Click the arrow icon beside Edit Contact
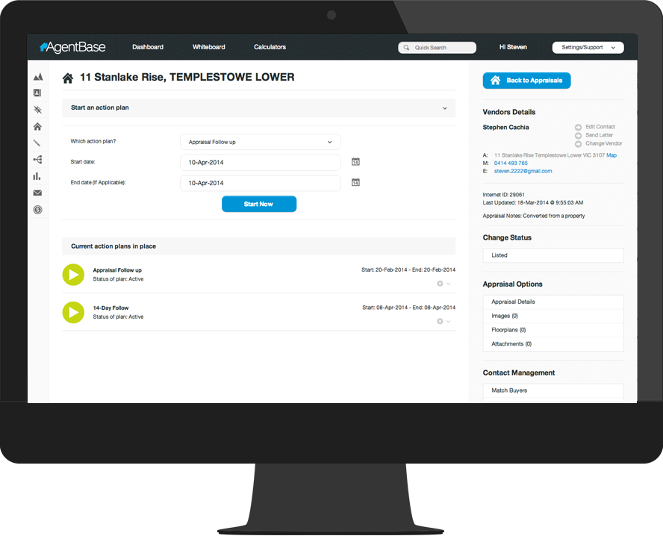Screen dimensions: 663x536 coord(578,127)
